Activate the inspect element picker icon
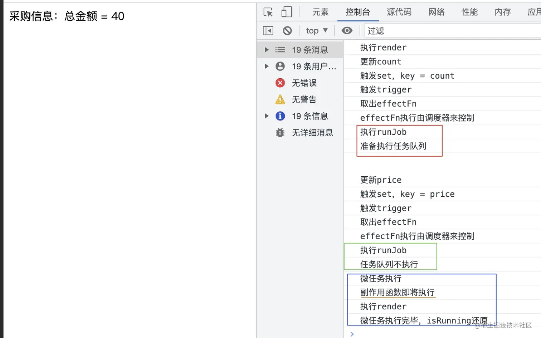This screenshot has height=338, width=541. click(x=268, y=12)
